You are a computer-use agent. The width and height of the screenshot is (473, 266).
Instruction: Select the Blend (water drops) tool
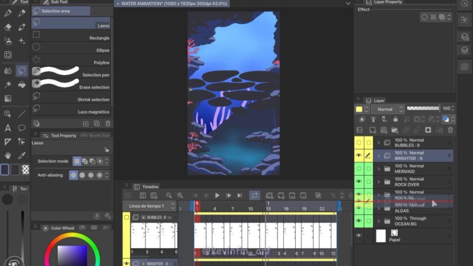point(8,71)
